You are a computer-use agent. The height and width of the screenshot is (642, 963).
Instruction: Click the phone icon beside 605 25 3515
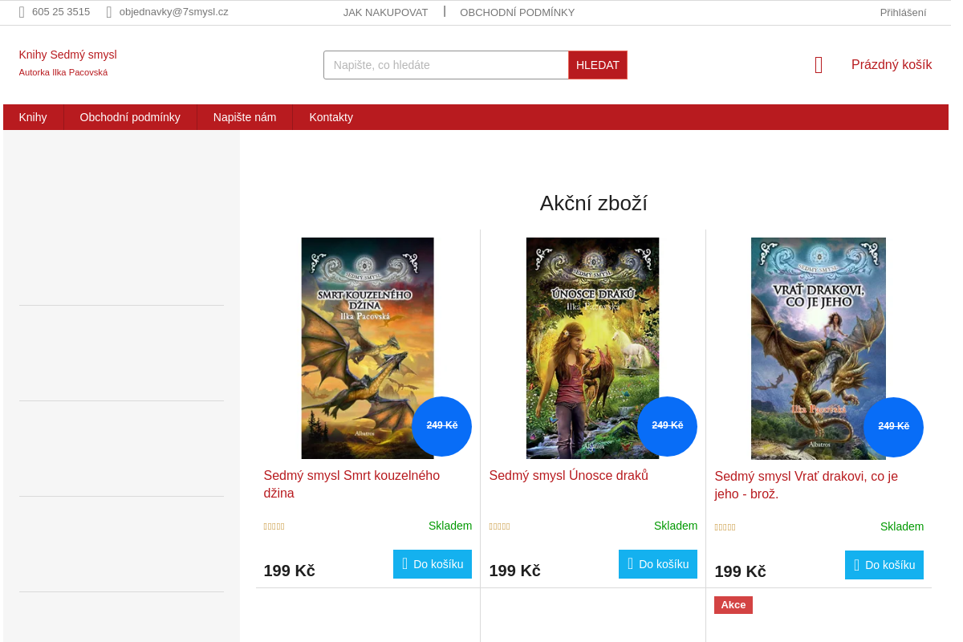click(22, 12)
